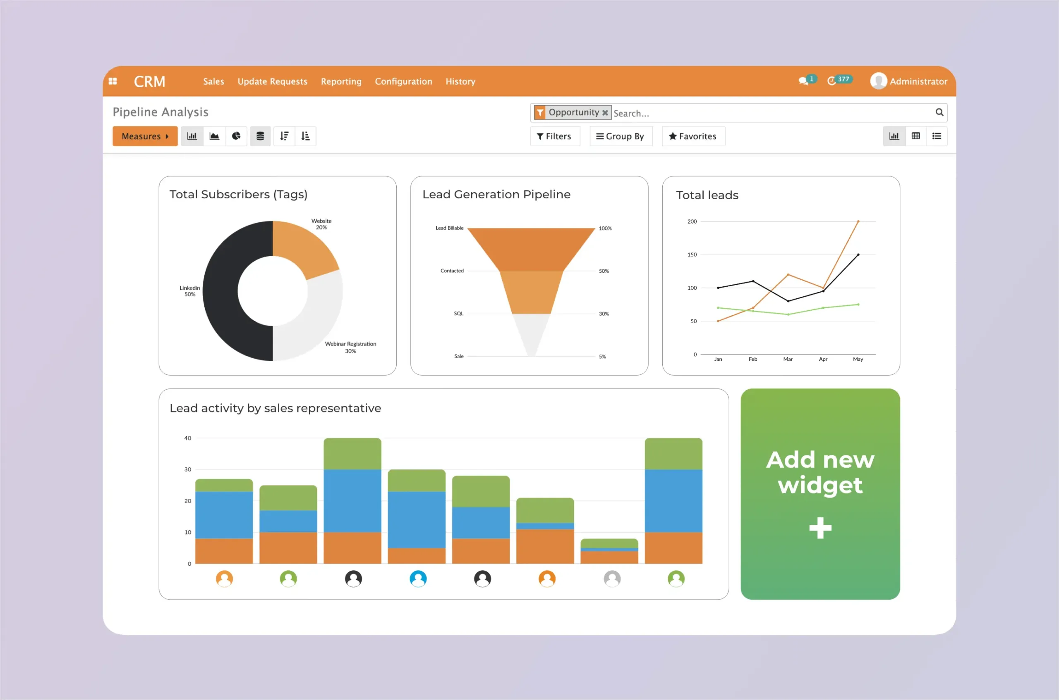This screenshot has height=700, width=1059.
Task: Switch to pie chart mode
Action: pos(236,136)
